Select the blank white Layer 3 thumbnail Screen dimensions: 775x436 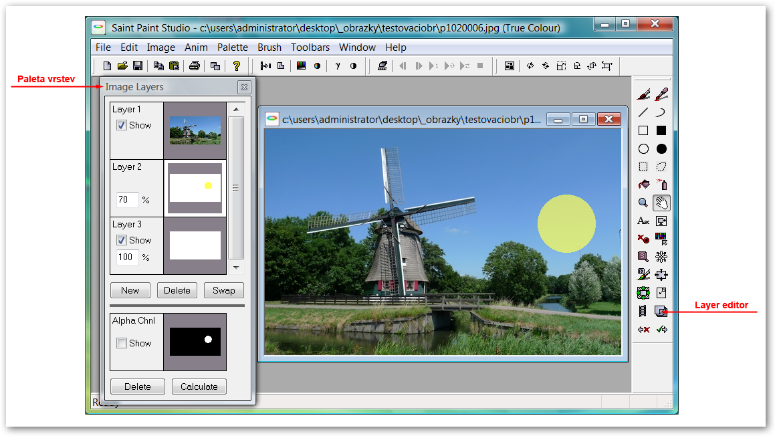click(195, 245)
